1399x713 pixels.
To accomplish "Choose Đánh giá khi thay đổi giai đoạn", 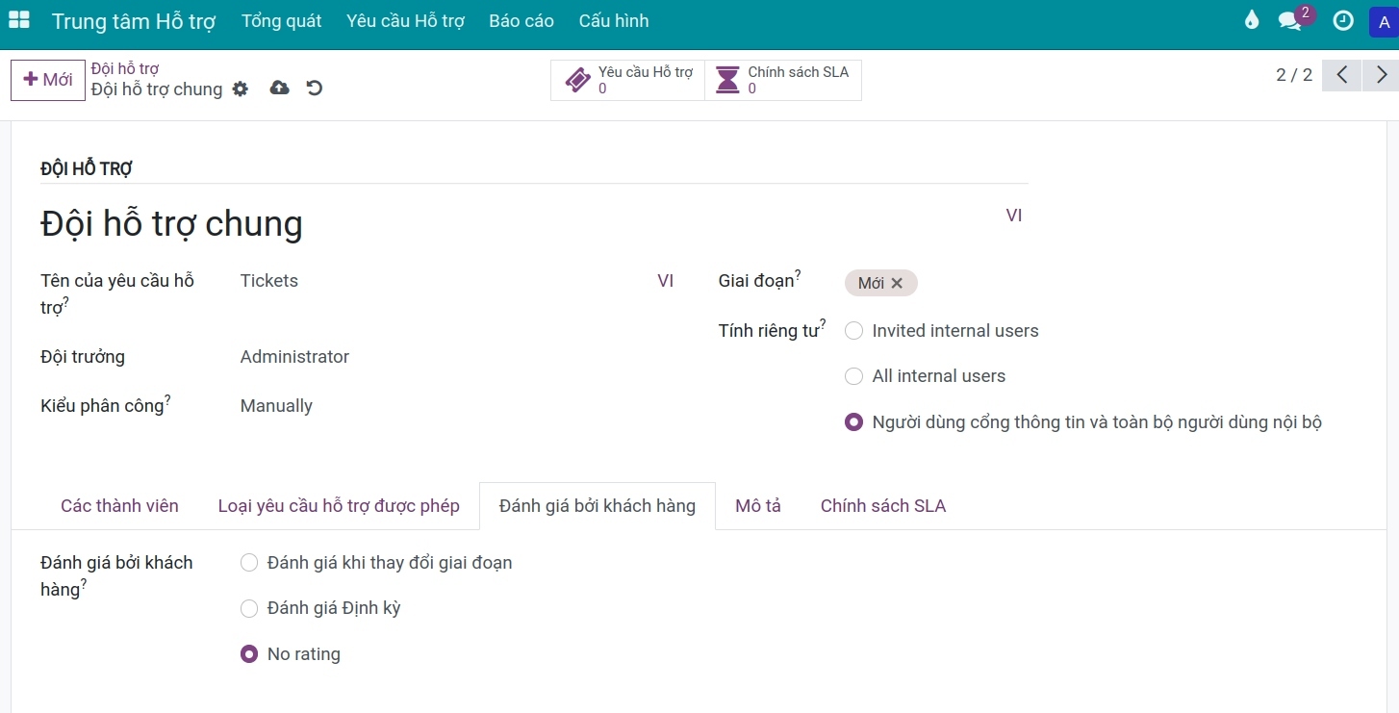I will [x=249, y=563].
